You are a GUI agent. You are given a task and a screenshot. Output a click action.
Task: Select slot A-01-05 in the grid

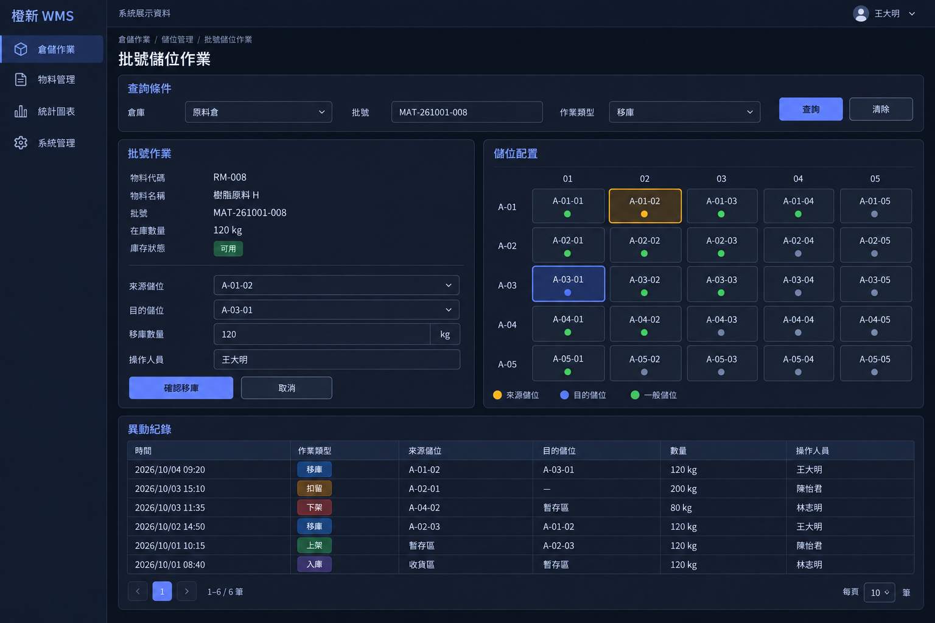[x=875, y=206]
